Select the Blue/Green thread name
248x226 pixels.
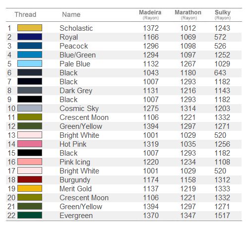click(77, 55)
